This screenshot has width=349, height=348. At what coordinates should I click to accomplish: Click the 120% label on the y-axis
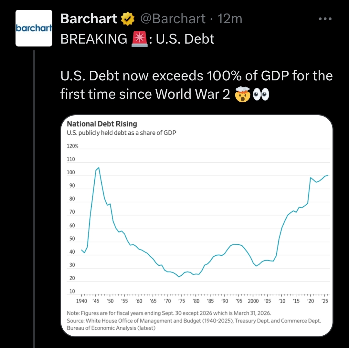click(72, 146)
